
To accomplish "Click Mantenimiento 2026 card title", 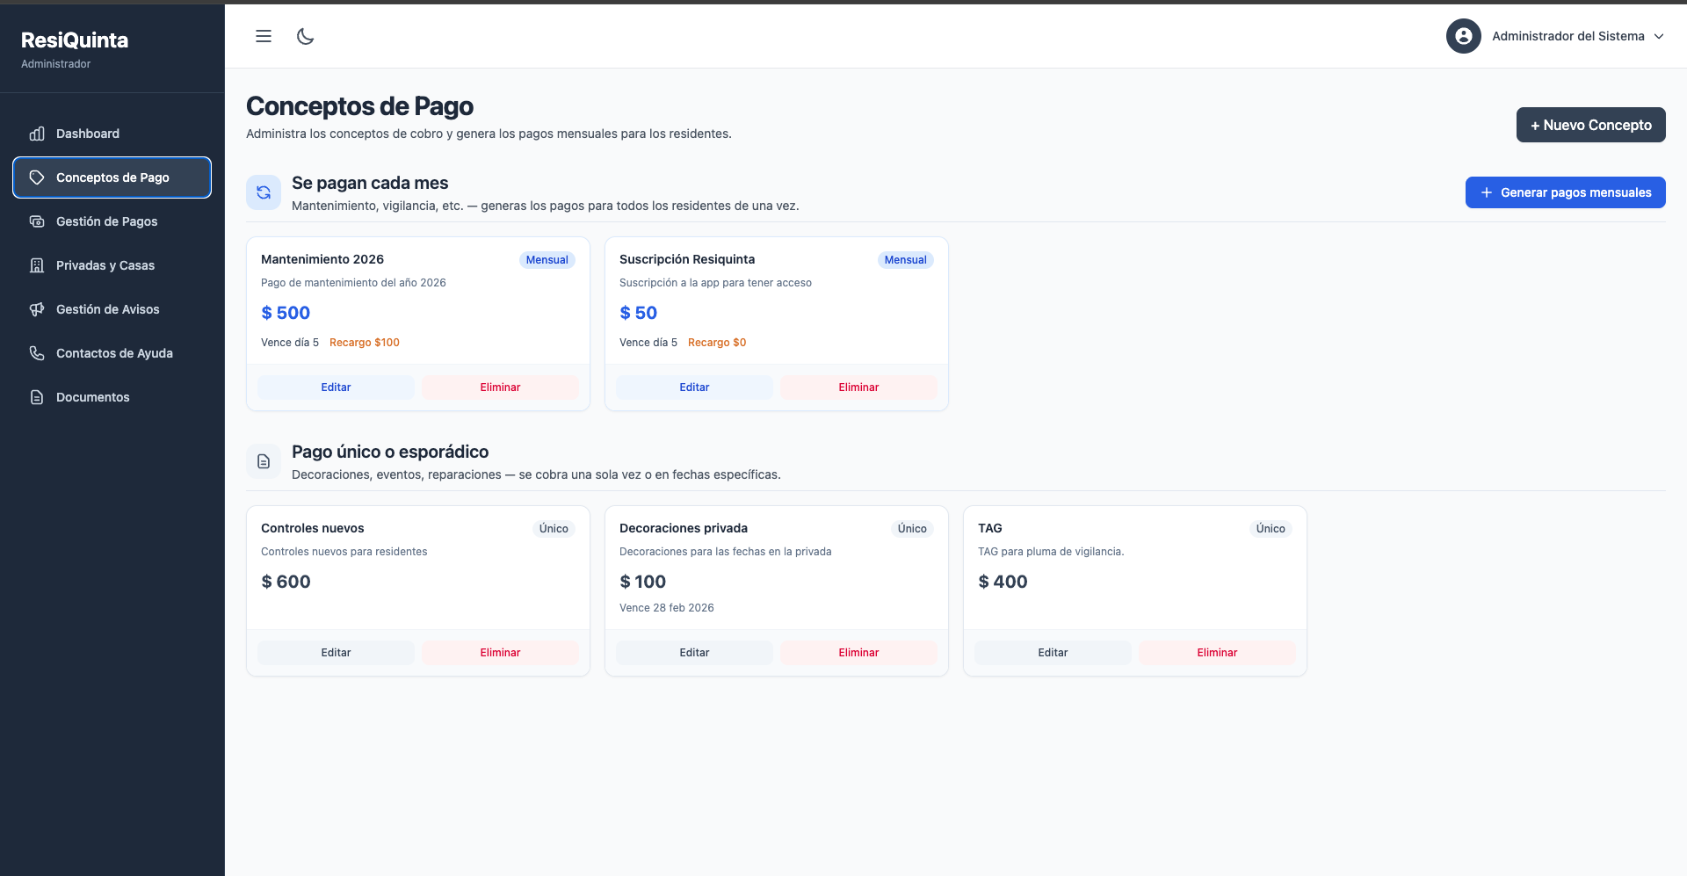I will tap(322, 259).
